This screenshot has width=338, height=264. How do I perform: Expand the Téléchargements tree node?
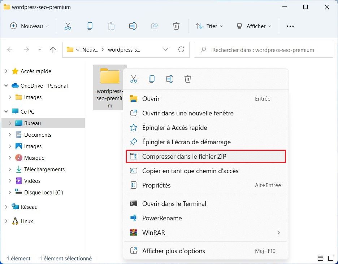(x=10, y=169)
